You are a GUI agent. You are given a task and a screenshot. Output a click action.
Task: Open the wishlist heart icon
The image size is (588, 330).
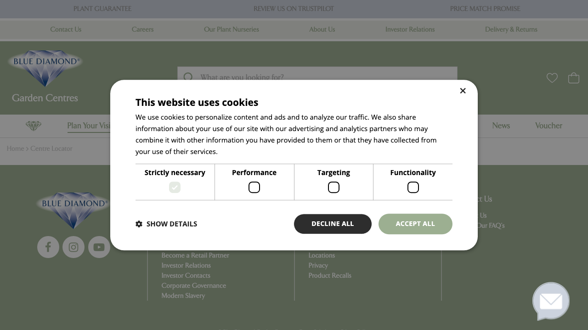552,78
